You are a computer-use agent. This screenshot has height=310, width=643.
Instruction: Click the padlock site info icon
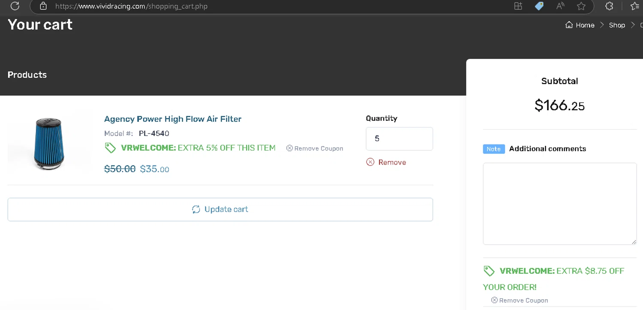point(43,6)
